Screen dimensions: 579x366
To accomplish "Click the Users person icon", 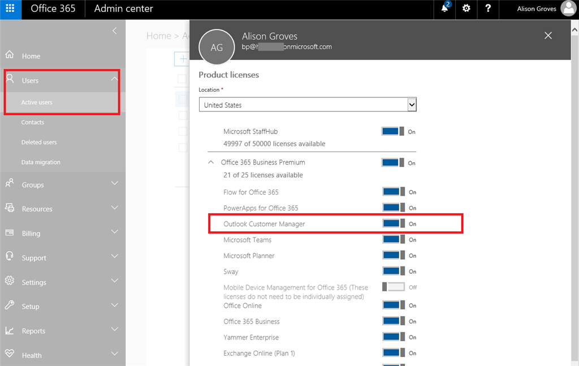I will pyautogui.click(x=10, y=79).
